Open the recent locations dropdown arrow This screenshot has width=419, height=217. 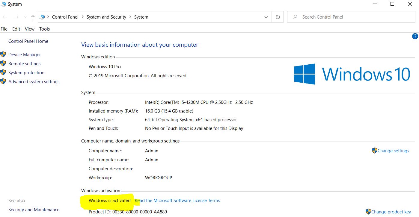tap(25, 17)
